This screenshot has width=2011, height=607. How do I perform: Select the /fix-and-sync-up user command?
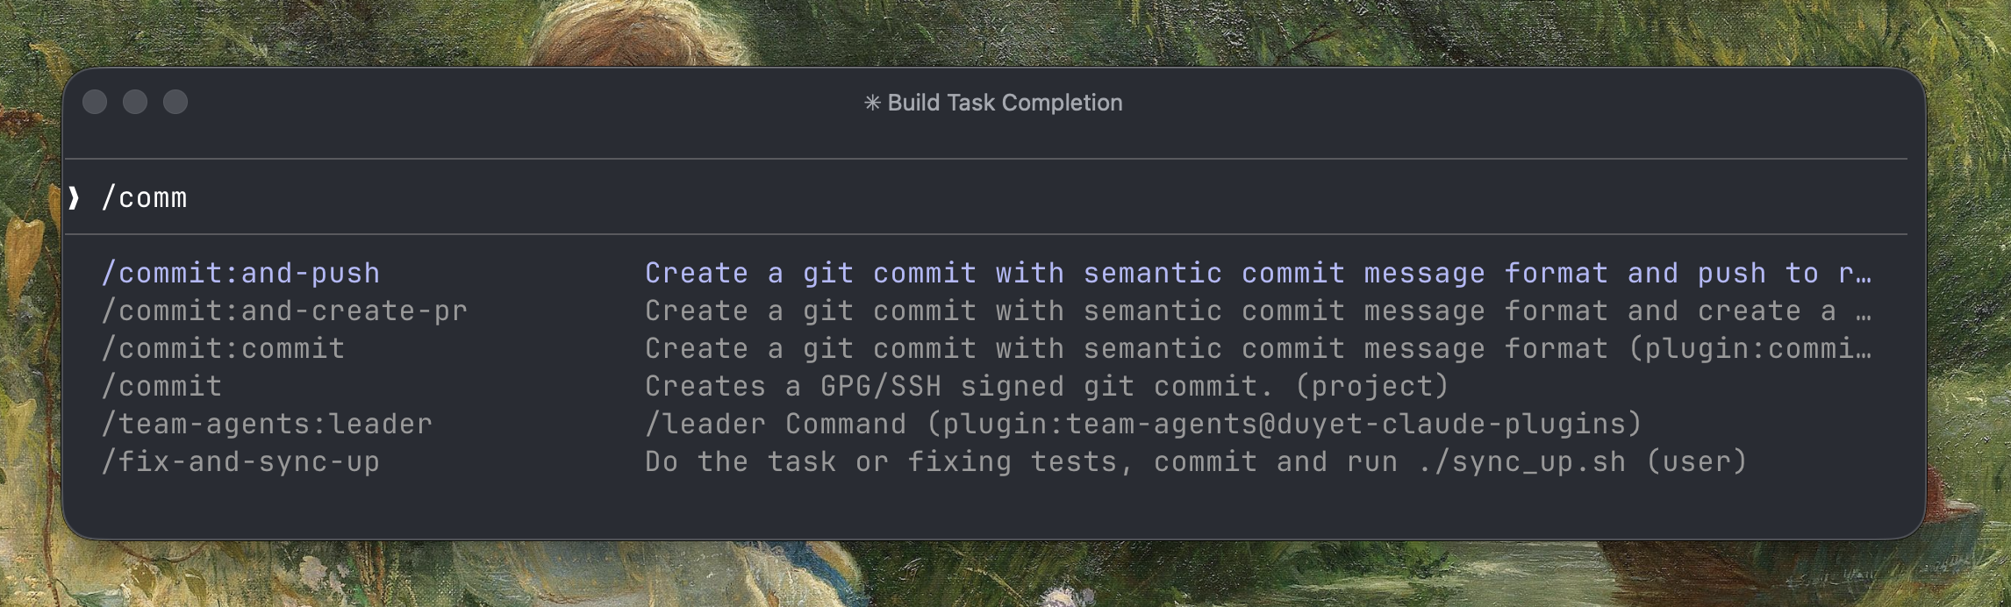242,461
